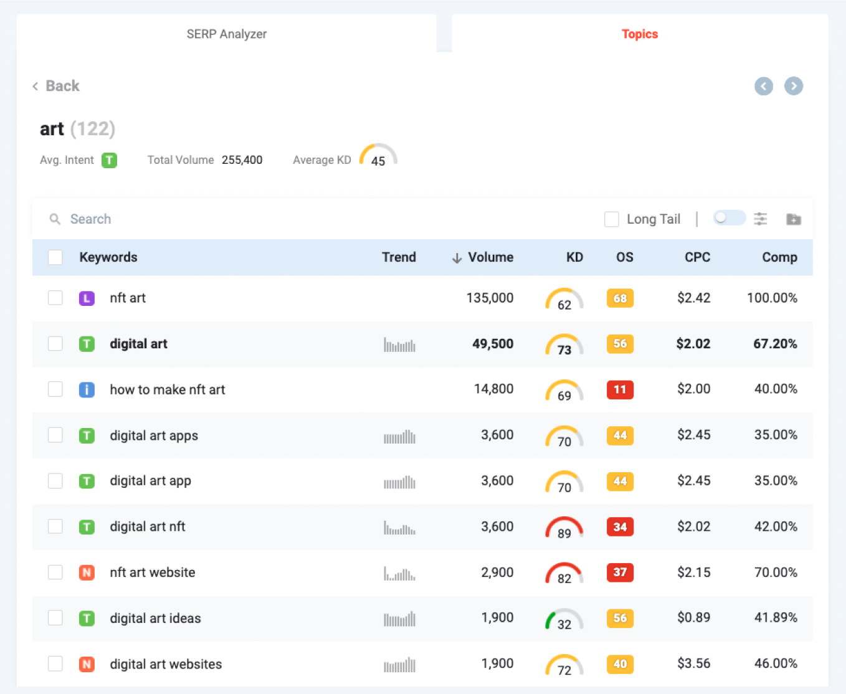Tick the digital art ideas checkbox
846x694 pixels.
coord(55,618)
